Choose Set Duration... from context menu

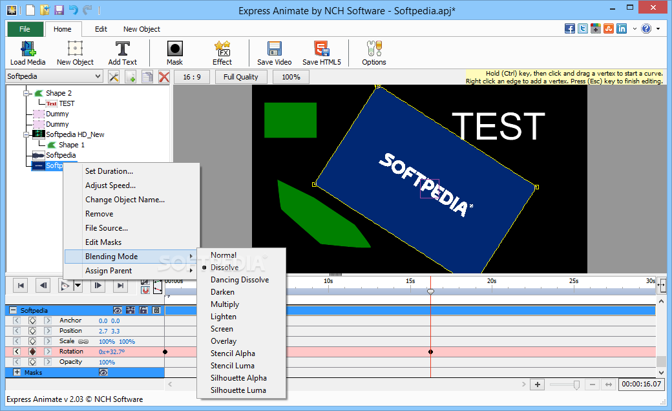(x=132, y=171)
